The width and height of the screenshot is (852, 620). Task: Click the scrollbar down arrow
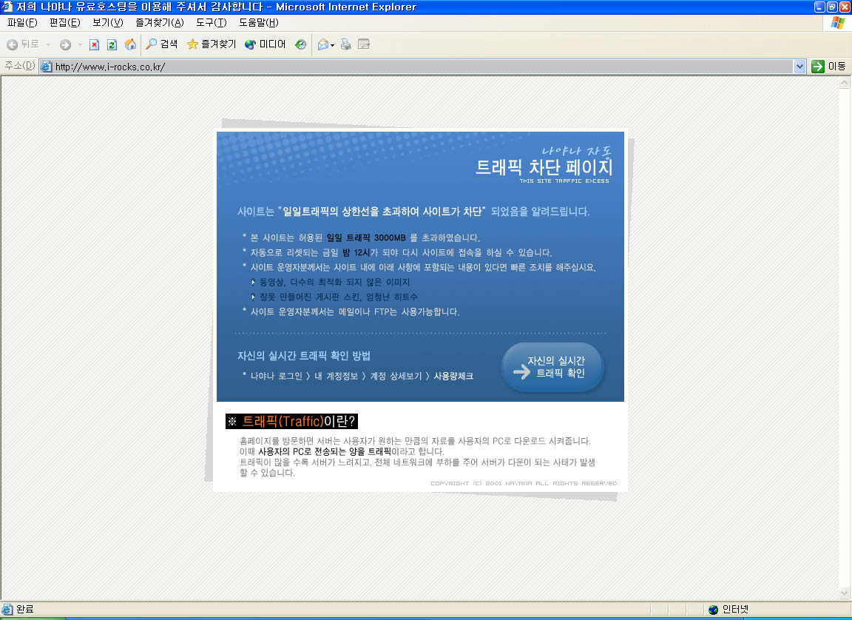(844, 593)
